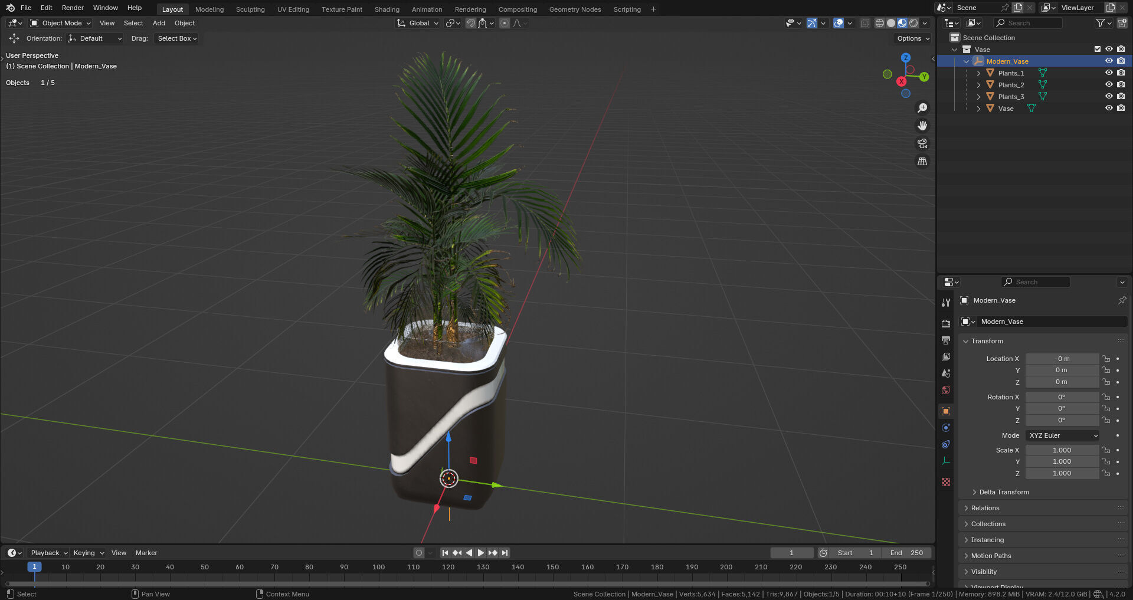Screen dimensions: 1133x600
Task: Open the Tool properties tab
Action: (946, 303)
